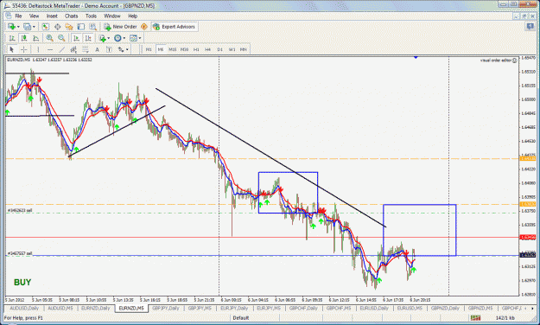Viewport: 540px width, 325px height.
Task: Show the Market Watch window icon
Action: point(46,27)
